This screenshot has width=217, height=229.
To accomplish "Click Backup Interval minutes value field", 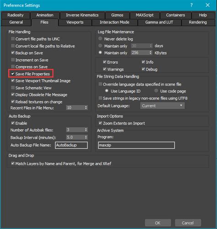I will click(x=75, y=137).
